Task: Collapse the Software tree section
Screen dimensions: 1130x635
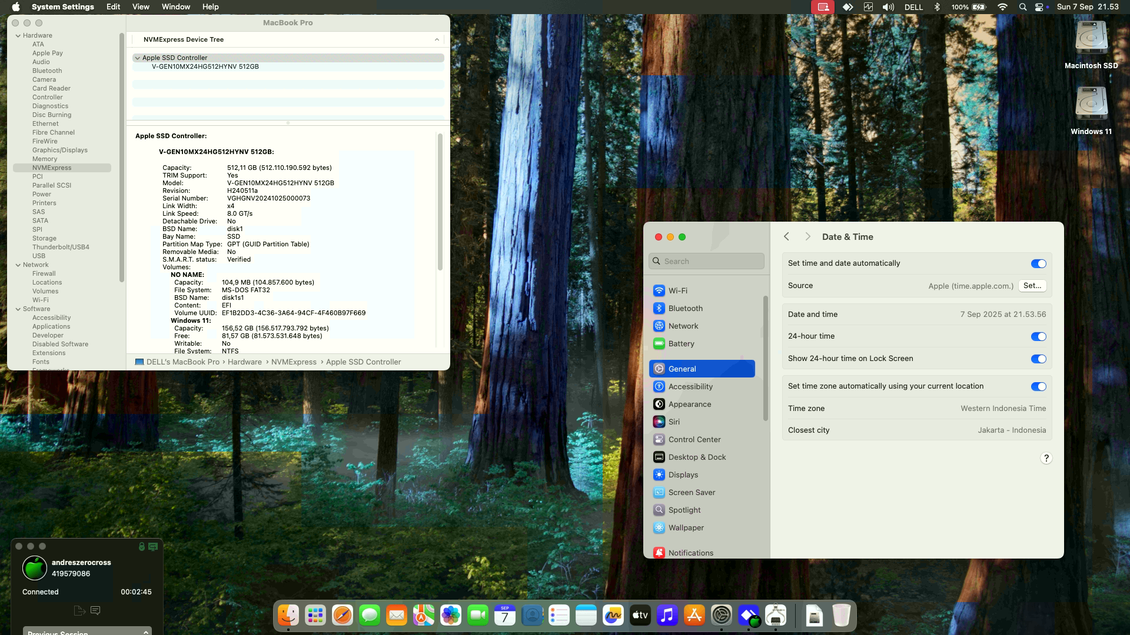Action: coord(18,309)
